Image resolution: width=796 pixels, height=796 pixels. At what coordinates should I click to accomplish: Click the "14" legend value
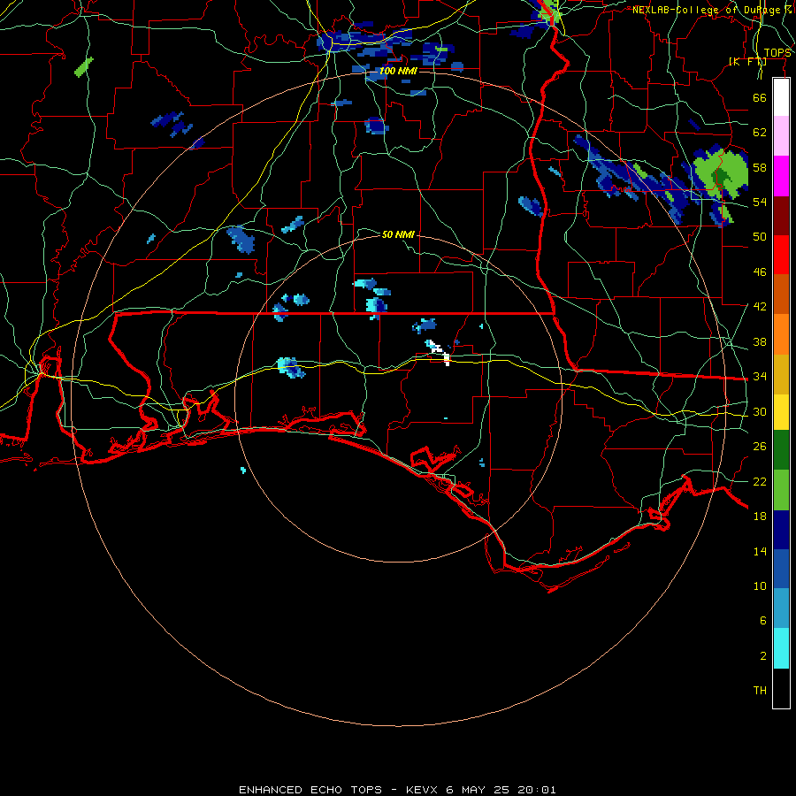[760, 551]
